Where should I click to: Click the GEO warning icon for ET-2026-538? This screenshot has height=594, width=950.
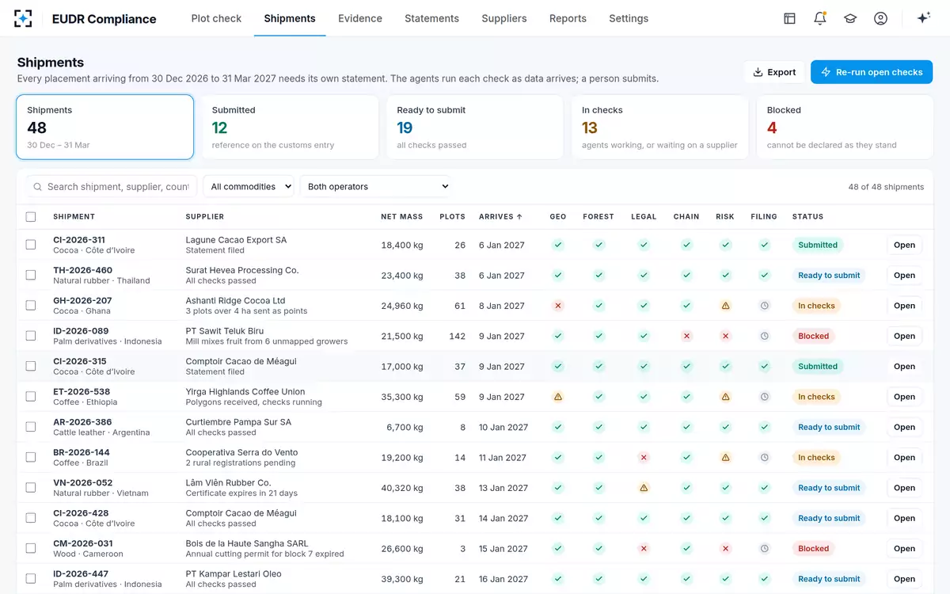point(558,397)
